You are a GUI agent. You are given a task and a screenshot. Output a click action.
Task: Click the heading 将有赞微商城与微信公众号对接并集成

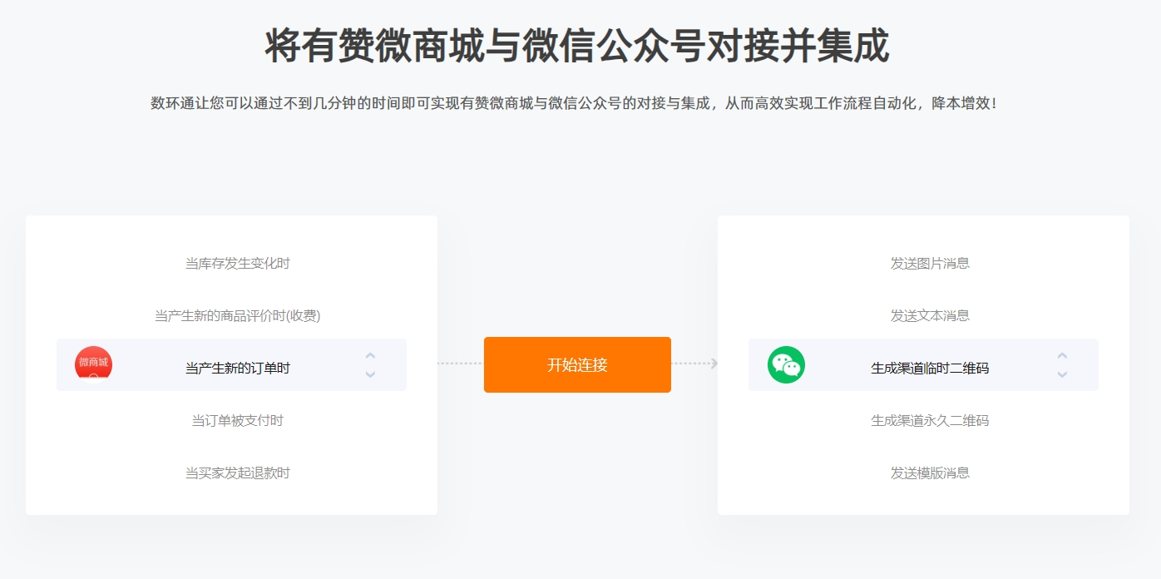577,45
